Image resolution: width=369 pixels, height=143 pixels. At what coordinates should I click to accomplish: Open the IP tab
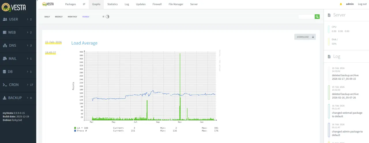click(x=84, y=4)
